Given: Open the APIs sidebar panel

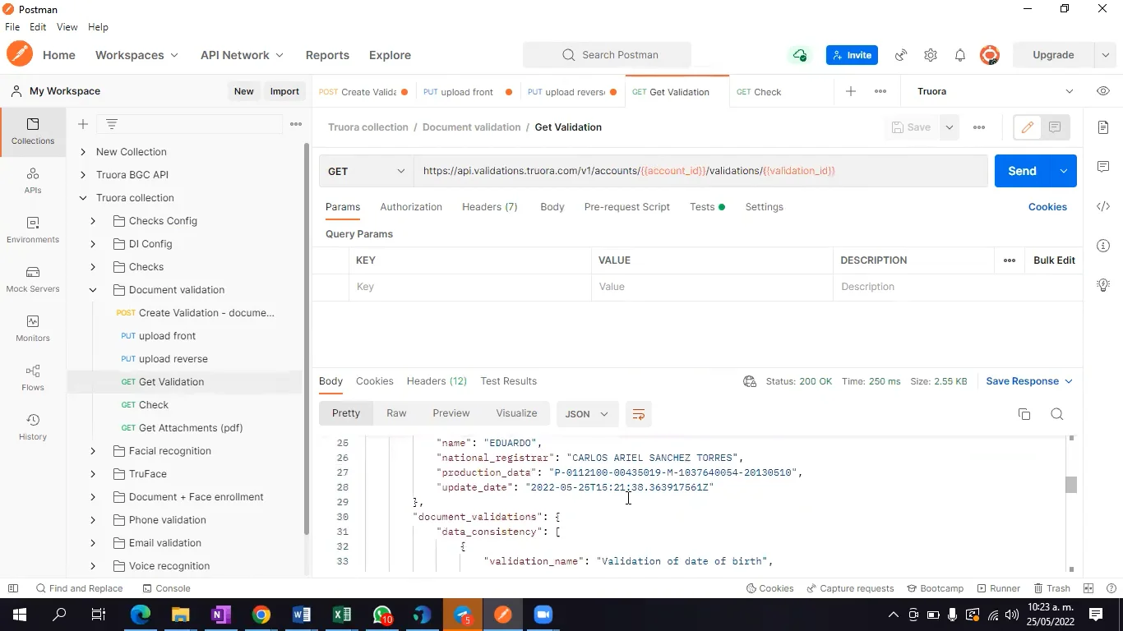Looking at the screenshot, I should pos(33,181).
